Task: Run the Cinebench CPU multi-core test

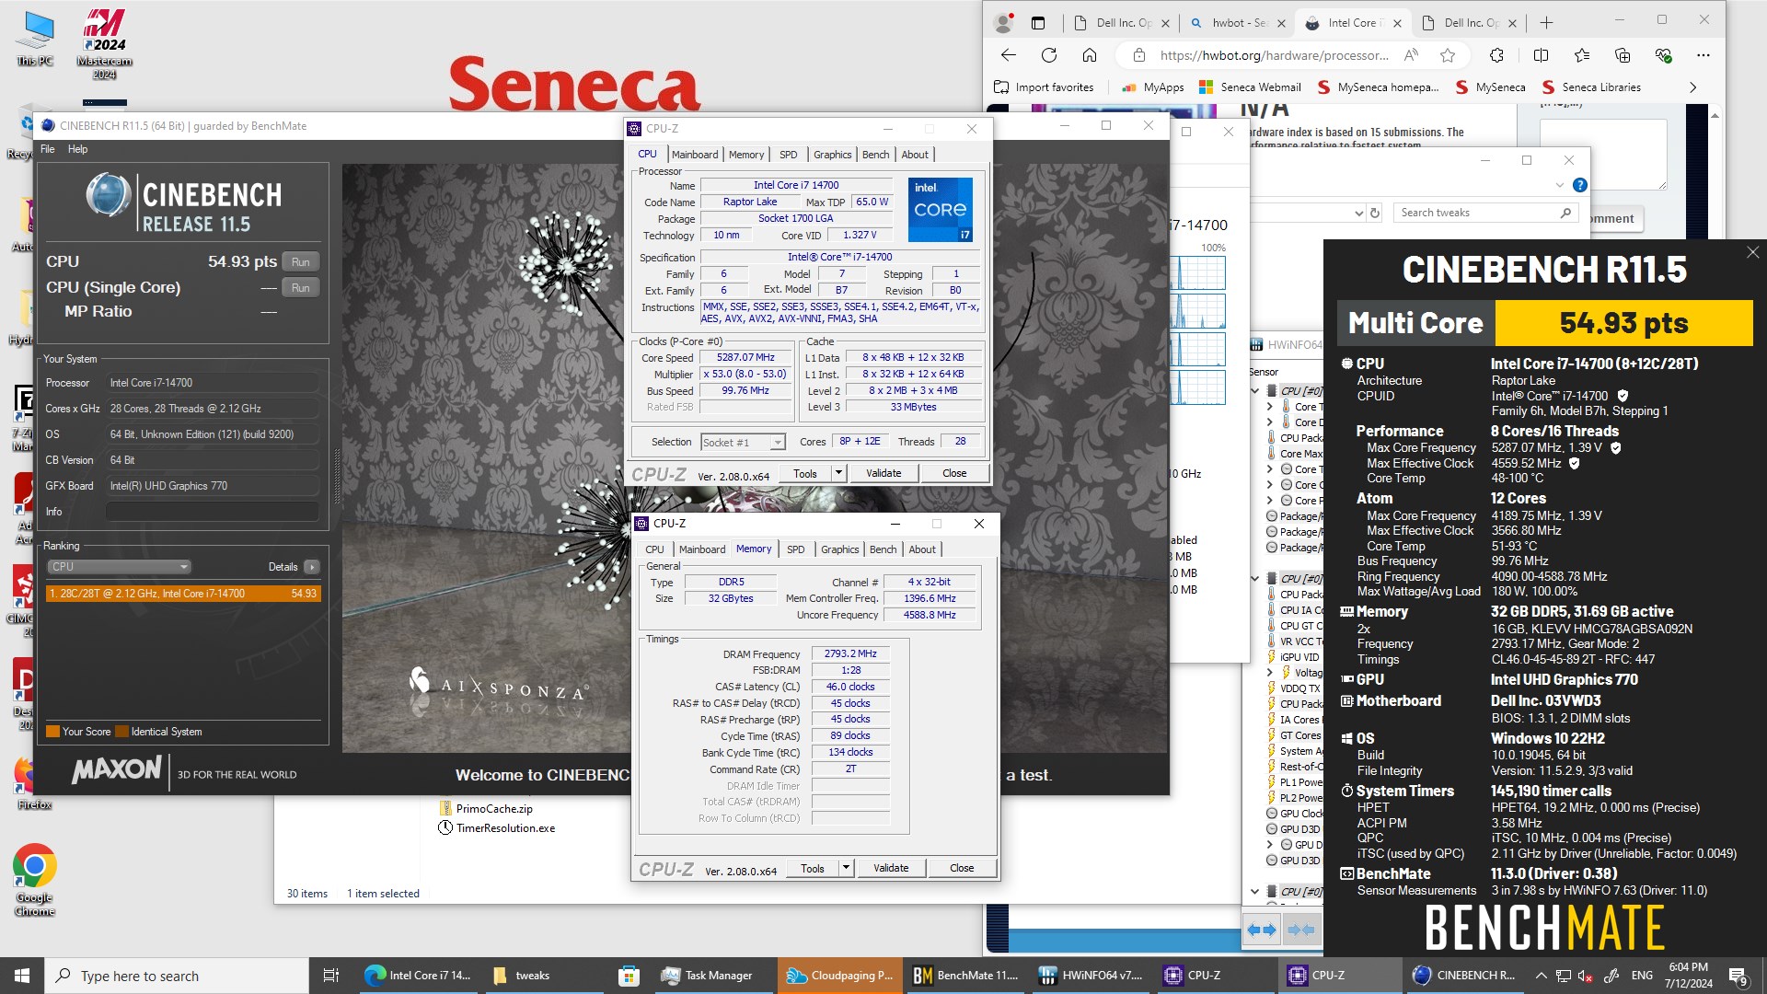Action: (301, 262)
